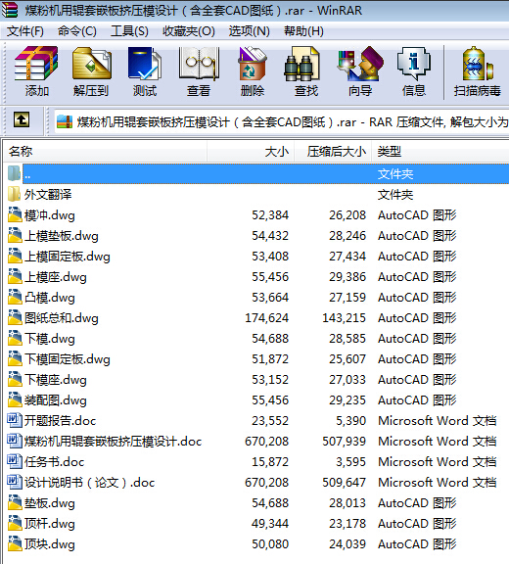Click size value 52,384 of 模冲.dwg

(x=270, y=215)
